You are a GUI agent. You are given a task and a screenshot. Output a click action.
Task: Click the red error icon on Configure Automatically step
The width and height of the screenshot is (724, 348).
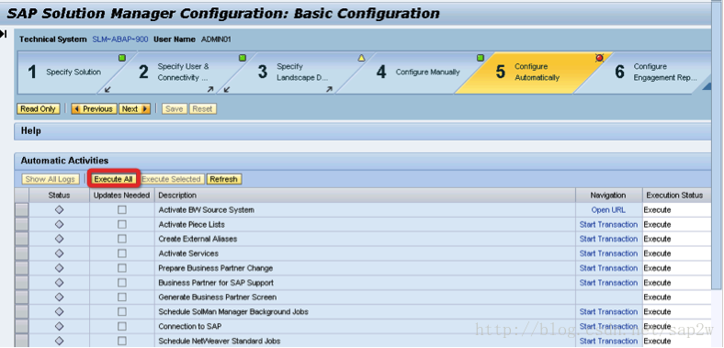(599, 58)
